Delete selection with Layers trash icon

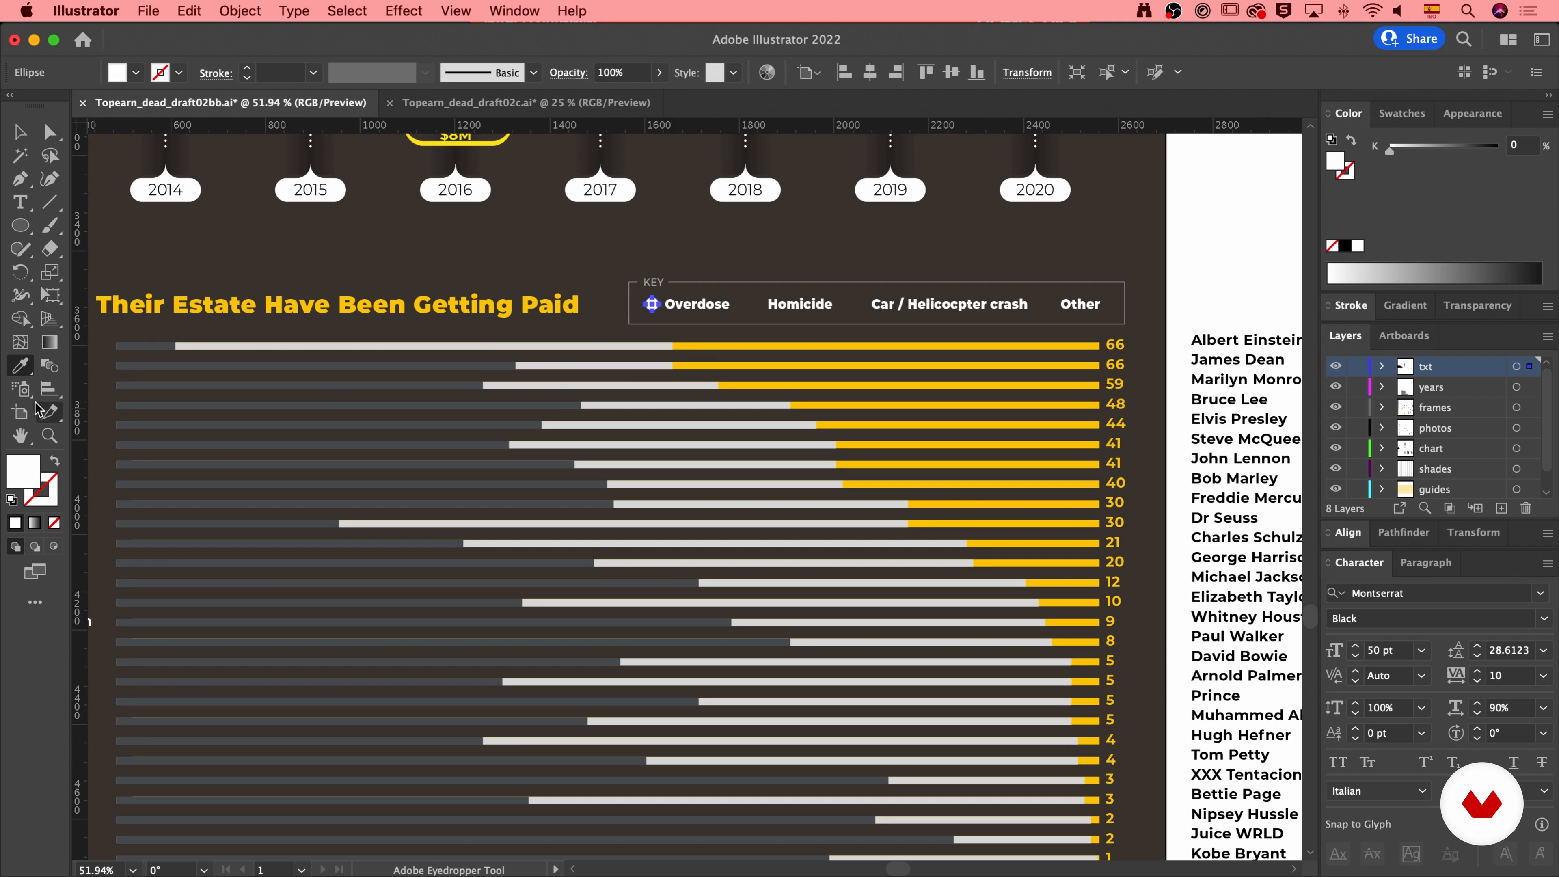pos(1526,508)
